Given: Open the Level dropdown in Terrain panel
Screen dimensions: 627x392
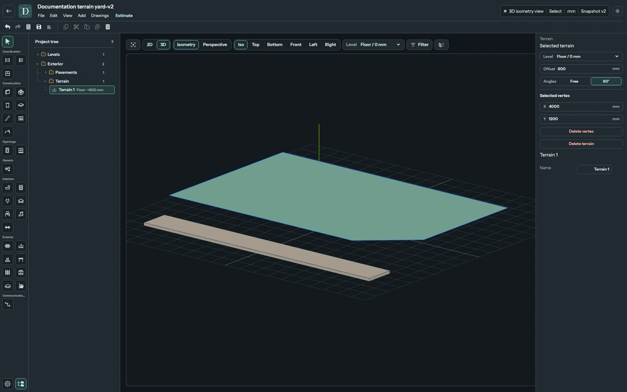Looking at the screenshot, I should (x=581, y=57).
